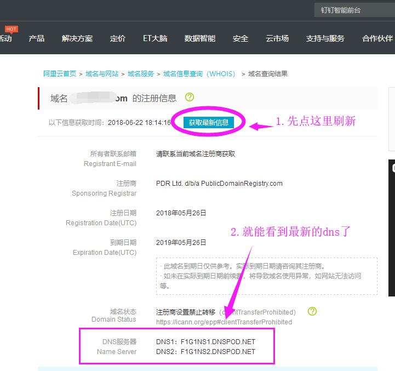Screen dimensions: 395x371
Task: Click the search box with 钉钉智能前台
Action: [354, 10]
